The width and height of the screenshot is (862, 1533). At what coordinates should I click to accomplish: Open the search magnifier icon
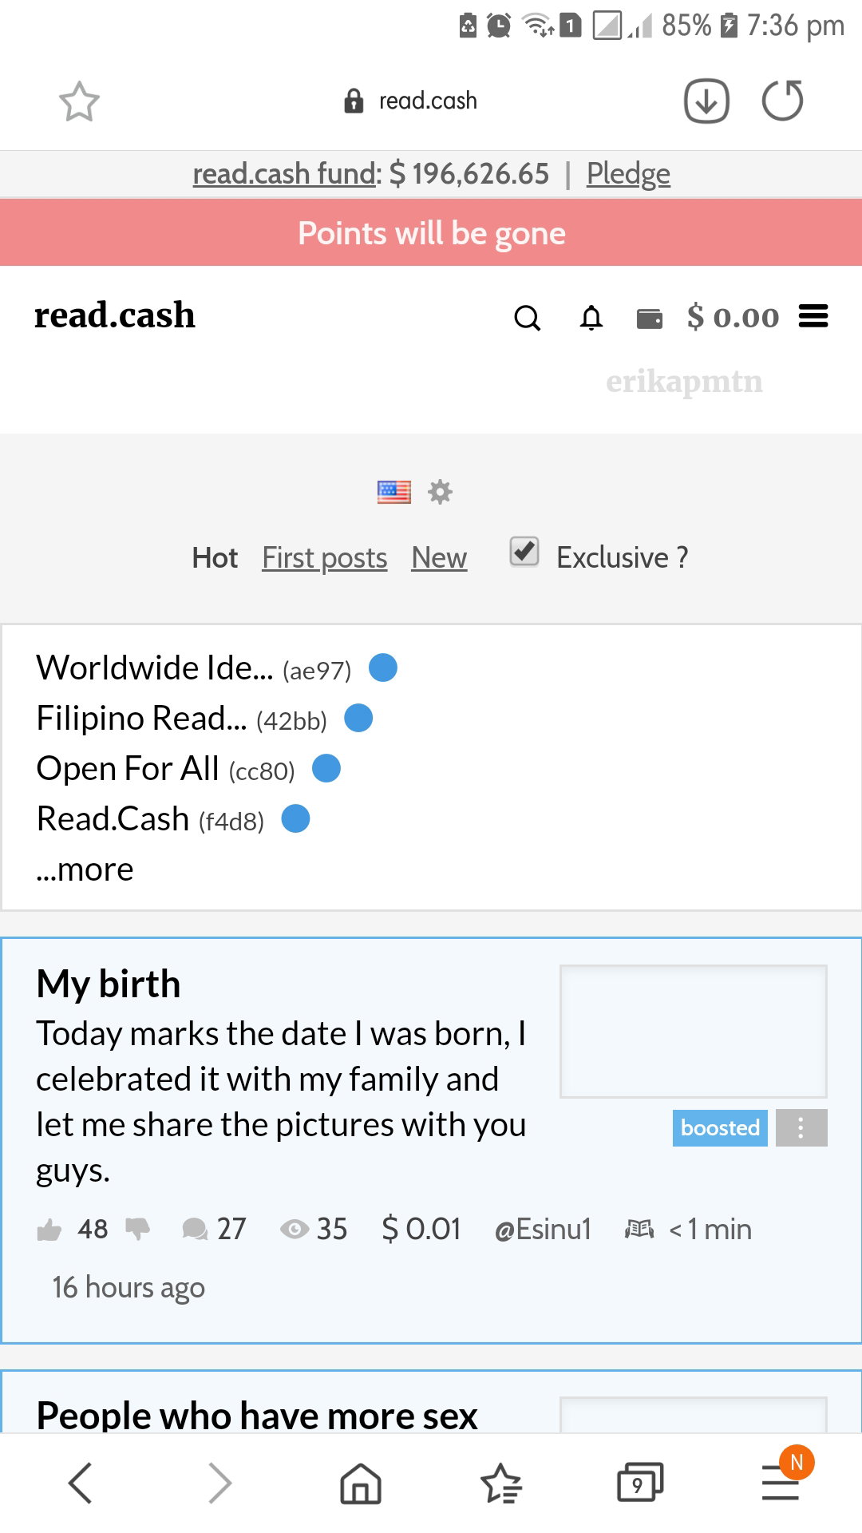click(527, 318)
